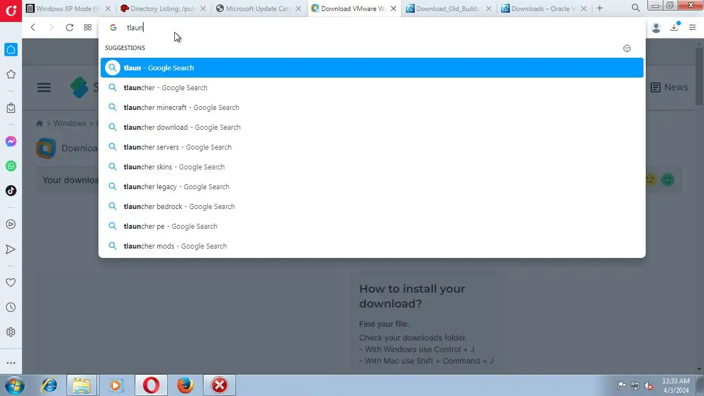Select 'tlauncher pe' suggestion
Image resolution: width=704 pixels, height=396 pixels.
pyautogui.click(x=372, y=226)
